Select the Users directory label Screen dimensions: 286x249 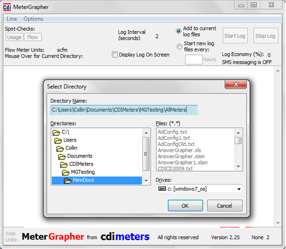70,140
